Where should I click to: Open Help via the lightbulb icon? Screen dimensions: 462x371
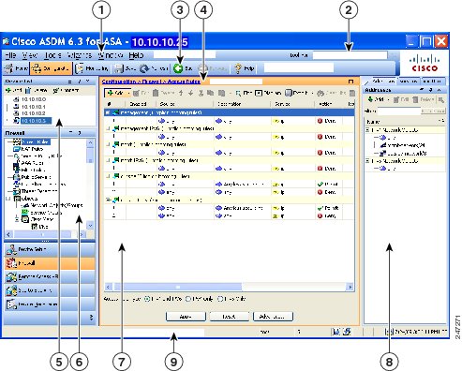pos(238,68)
